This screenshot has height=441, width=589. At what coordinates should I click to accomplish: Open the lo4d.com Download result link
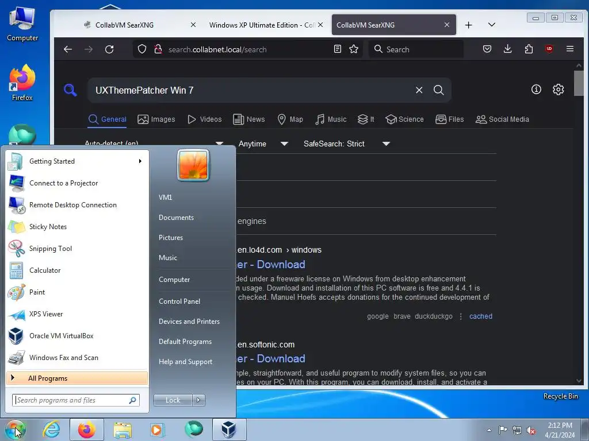coord(271,264)
